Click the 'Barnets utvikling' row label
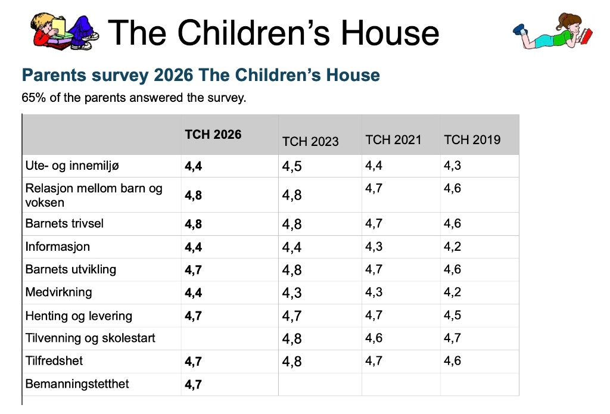The width and height of the screenshot is (610, 414). tap(70, 269)
